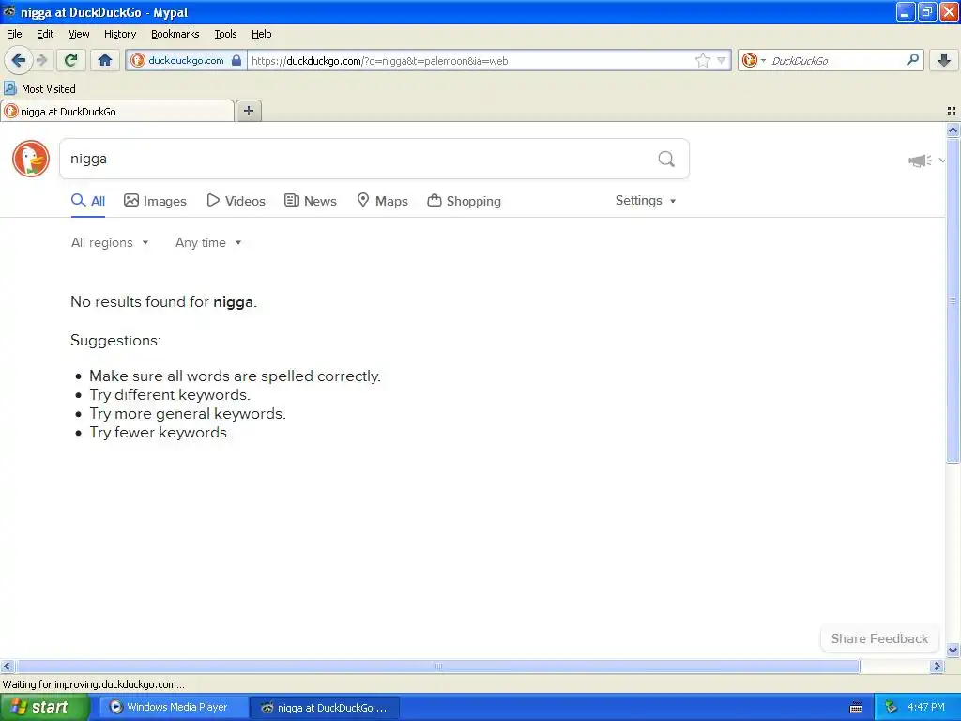This screenshot has height=721, width=961.
Task: Click horizontal scrollbar left arrow
Action: (7, 666)
